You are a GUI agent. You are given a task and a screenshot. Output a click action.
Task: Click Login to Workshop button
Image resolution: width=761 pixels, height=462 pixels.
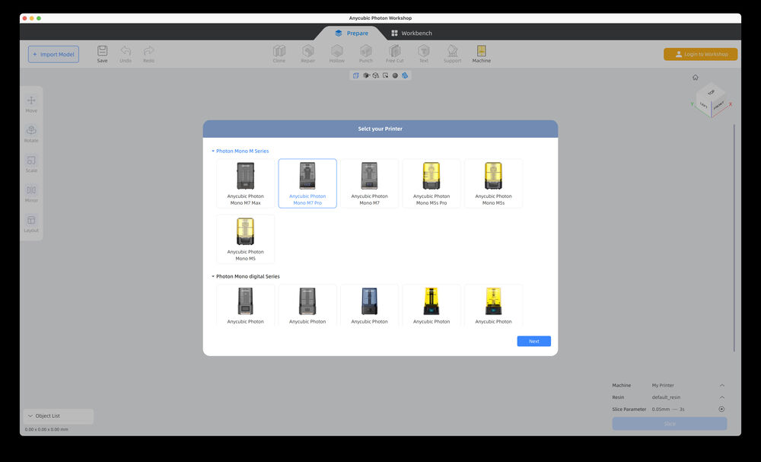tap(700, 54)
